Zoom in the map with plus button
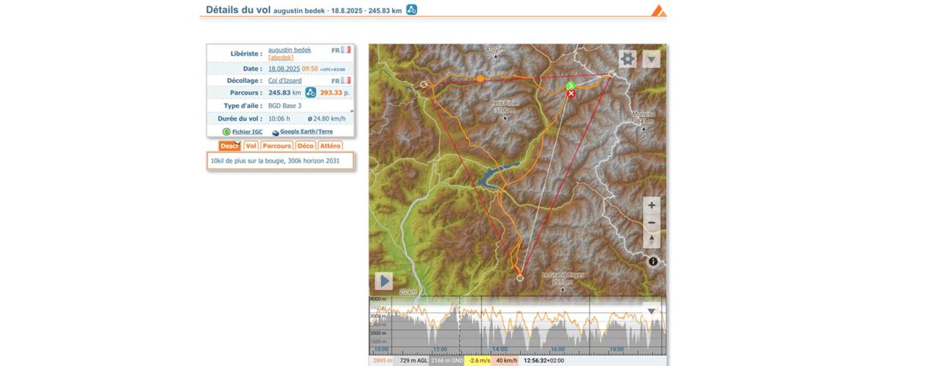The width and height of the screenshot is (951, 366). coord(651,205)
